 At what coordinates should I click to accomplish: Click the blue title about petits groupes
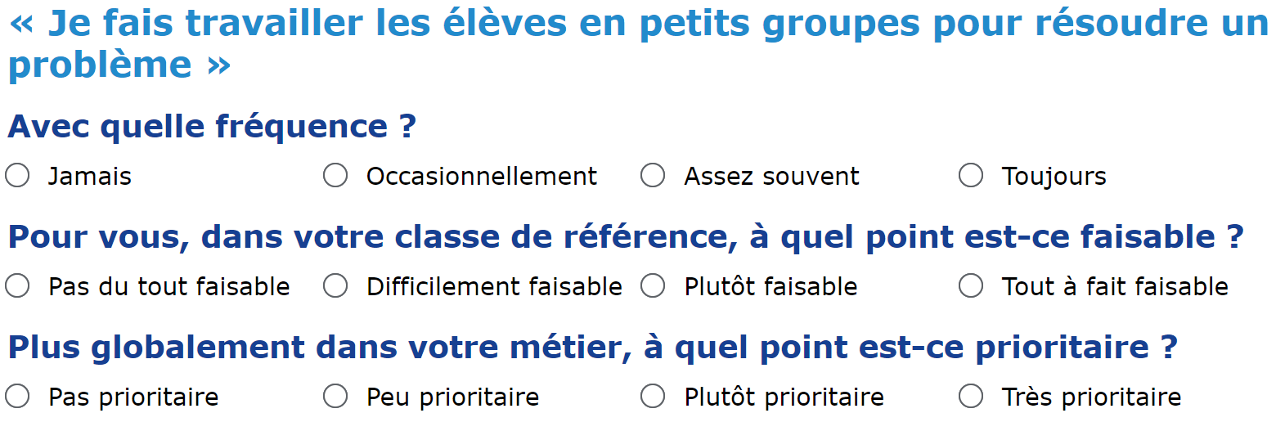coord(638,44)
